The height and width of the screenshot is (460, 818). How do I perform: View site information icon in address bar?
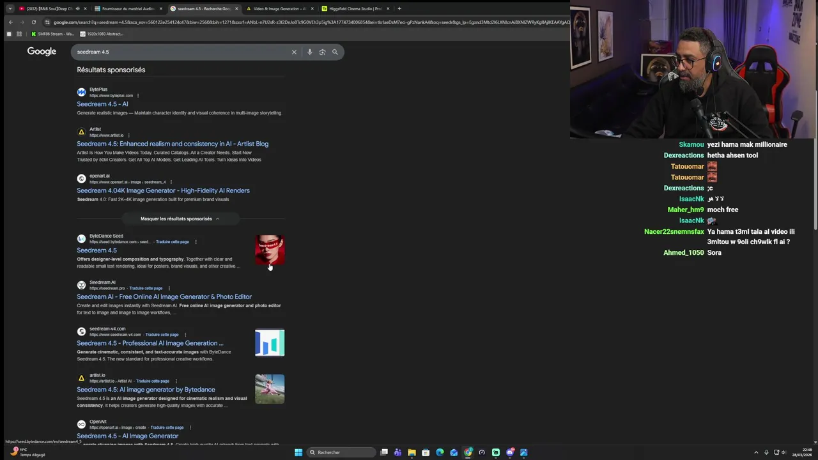tap(47, 22)
